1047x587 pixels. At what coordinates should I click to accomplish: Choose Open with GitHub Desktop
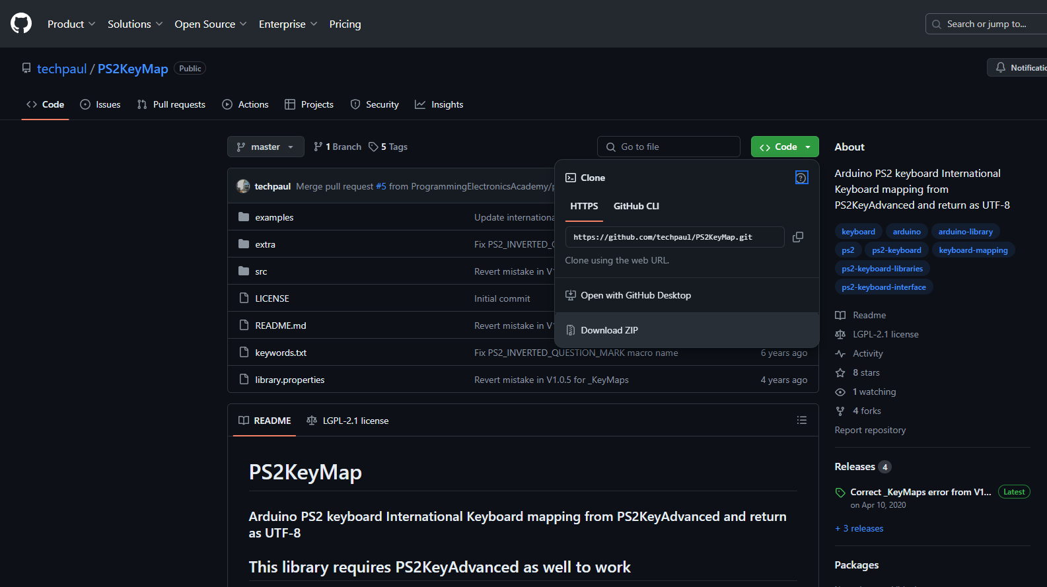tap(687, 295)
